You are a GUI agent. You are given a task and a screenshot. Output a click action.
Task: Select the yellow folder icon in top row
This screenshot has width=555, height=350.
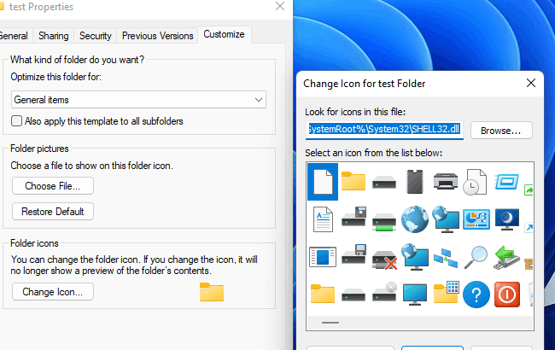(x=353, y=181)
